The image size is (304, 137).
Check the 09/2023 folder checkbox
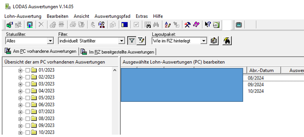point(28,126)
